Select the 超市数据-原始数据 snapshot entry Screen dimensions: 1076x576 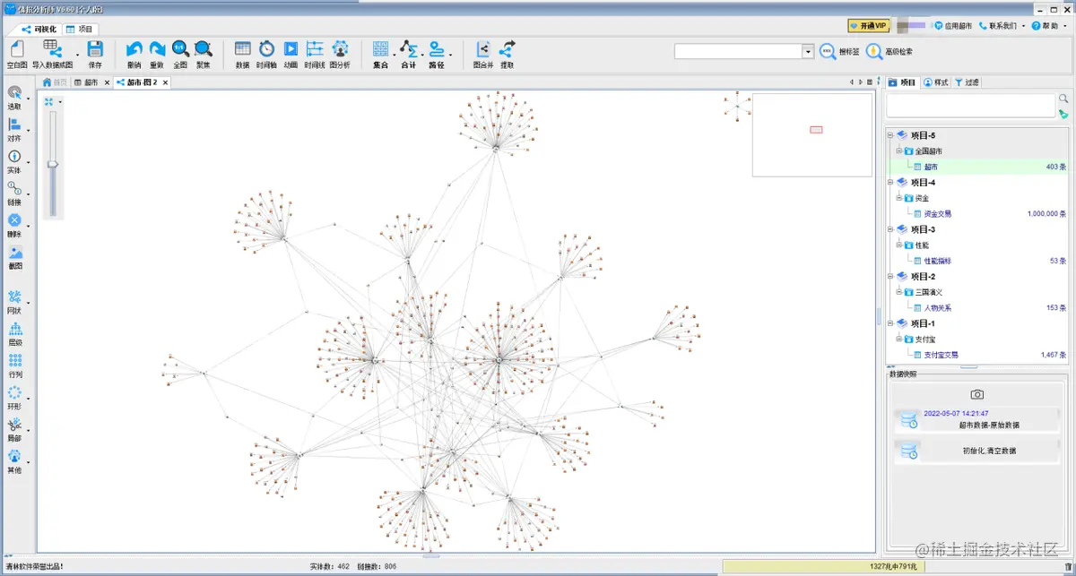click(977, 419)
